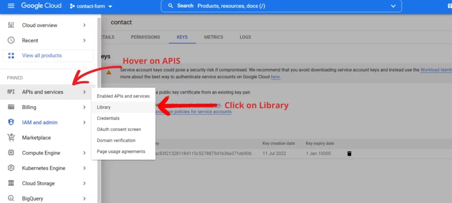Click the search magnifier icon
The height and width of the screenshot is (203, 452).
tap(171, 6)
